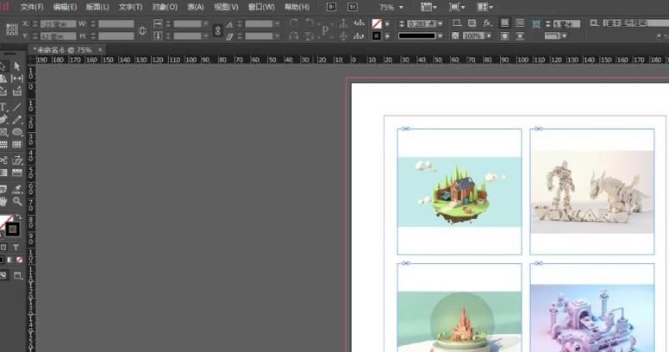
Task: Select the Type tool
Action: click(x=3, y=107)
